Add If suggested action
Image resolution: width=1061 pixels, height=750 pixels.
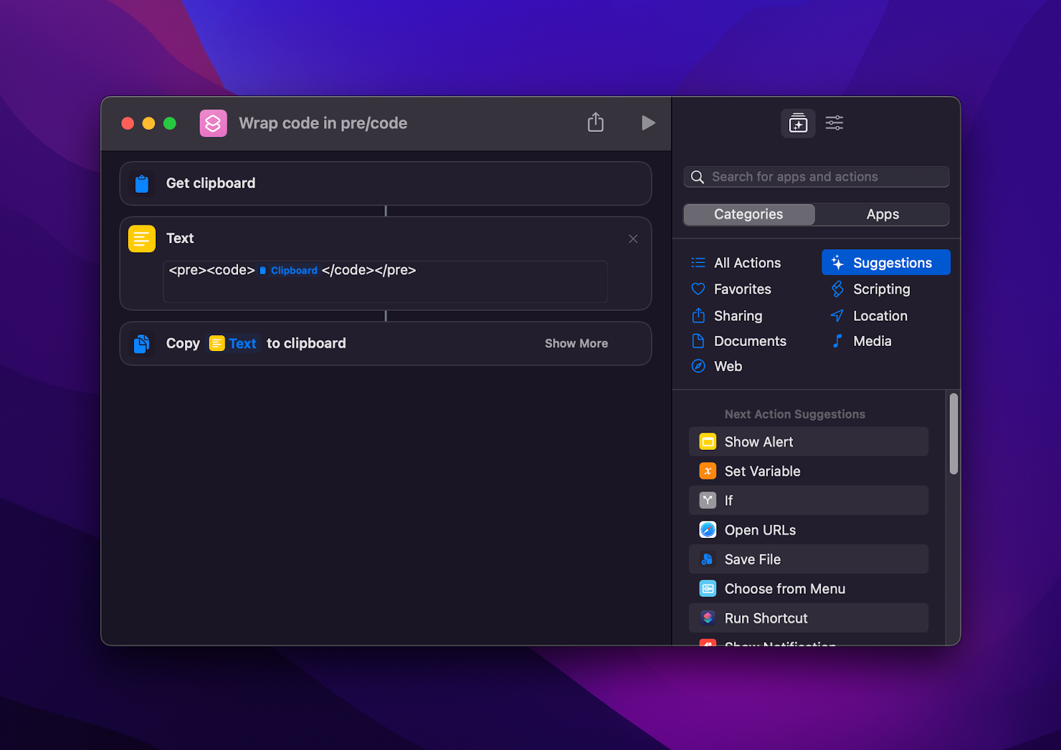tap(808, 501)
